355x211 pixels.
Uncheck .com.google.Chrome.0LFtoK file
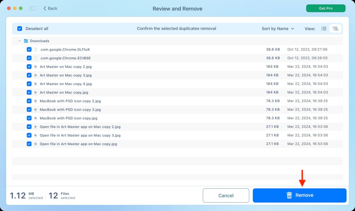point(29,50)
